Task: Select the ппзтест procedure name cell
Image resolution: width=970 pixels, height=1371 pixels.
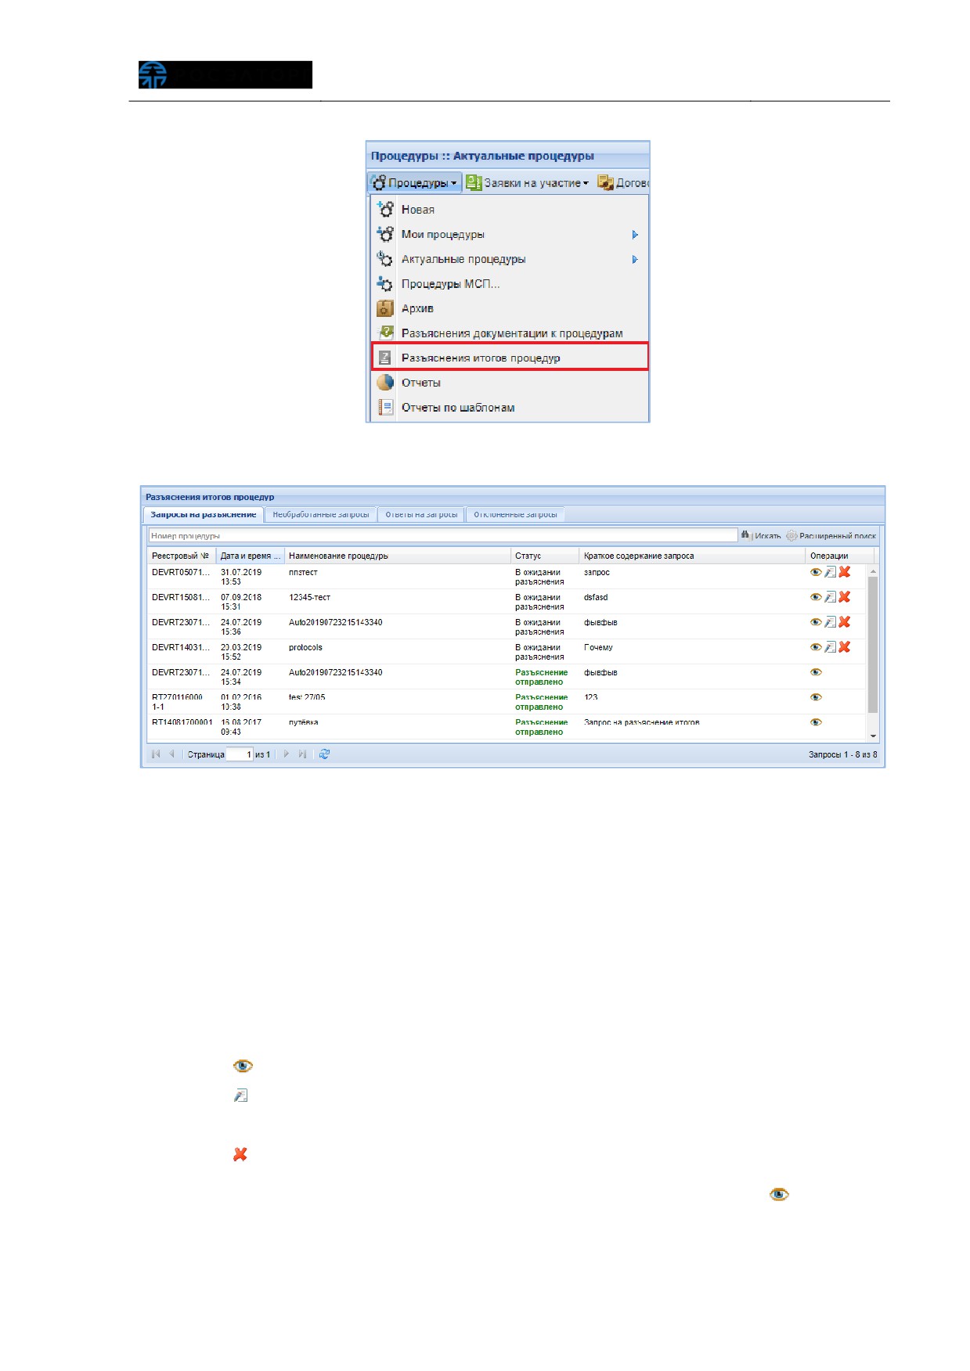Action: pyautogui.click(x=398, y=577)
